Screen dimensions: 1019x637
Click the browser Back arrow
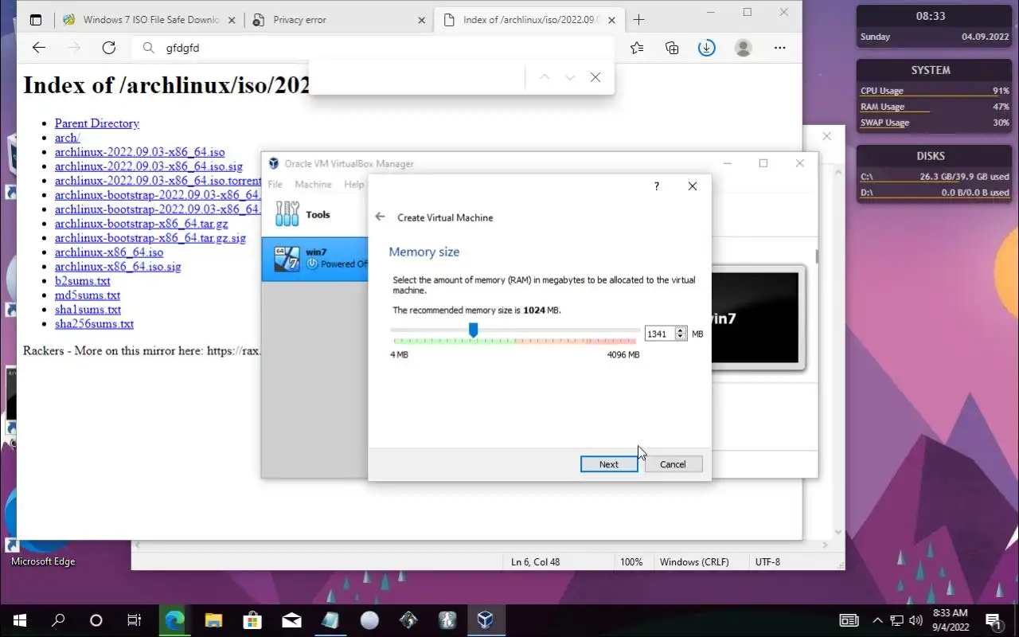coord(38,48)
